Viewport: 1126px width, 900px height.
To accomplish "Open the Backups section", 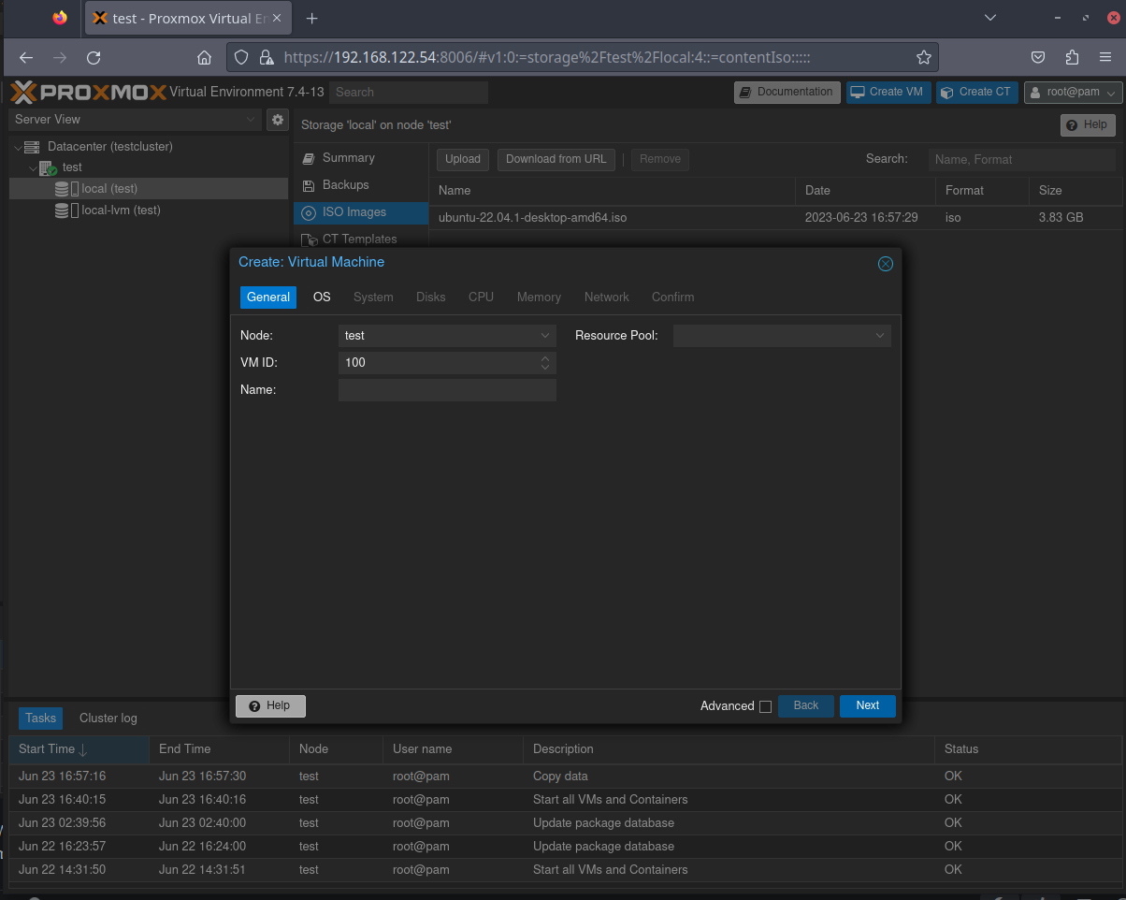I will pyautogui.click(x=361, y=185).
